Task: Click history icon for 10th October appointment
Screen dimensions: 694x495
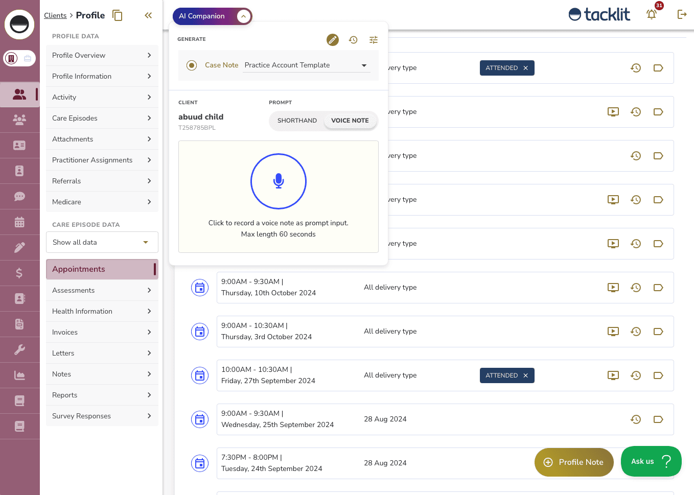Action: [636, 288]
